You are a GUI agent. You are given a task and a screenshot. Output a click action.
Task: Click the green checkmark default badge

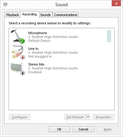click(22, 41)
